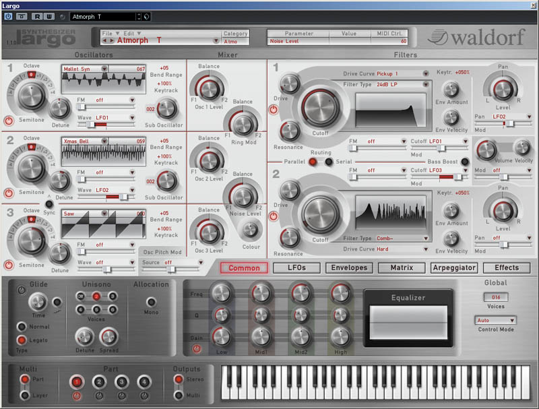The width and height of the screenshot is (539, 409).
Task: Click the host Write automation button
Action: pyautogui.click(x=50, y=15)
